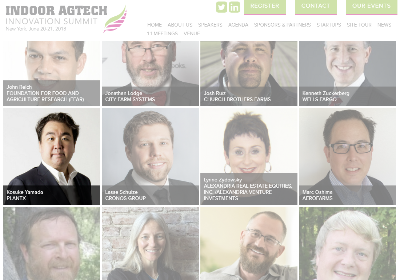Open the Twitter icon link
400x280 pixels.
coord(221,7)
